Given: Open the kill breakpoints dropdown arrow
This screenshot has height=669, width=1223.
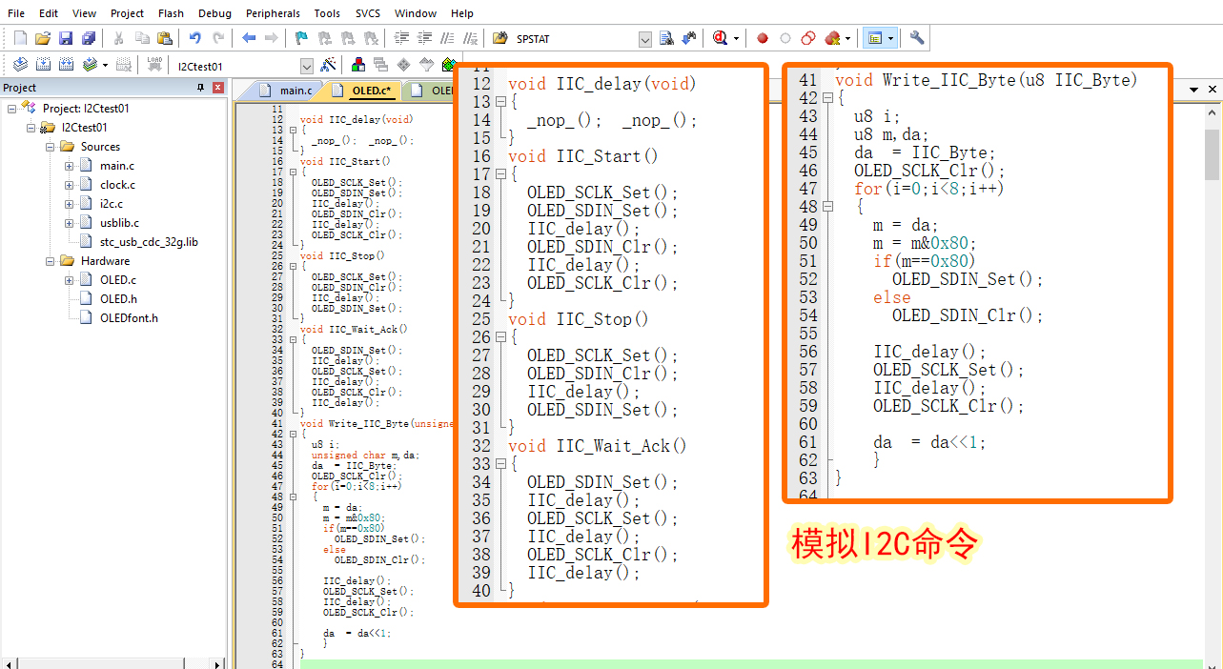Looking at the screenshot, I should click(847, 39).
